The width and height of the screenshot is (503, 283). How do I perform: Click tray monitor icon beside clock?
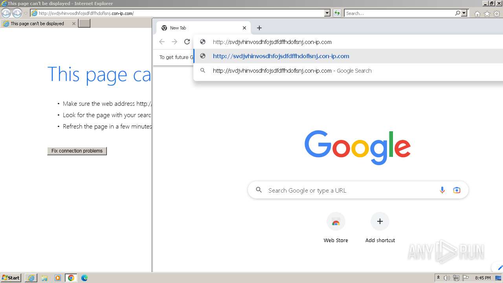click(x=498, y=278)
